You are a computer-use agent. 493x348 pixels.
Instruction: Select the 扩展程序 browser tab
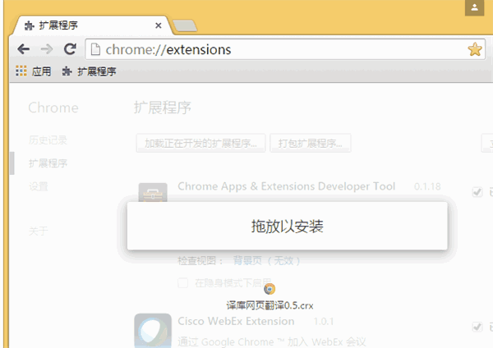pyautogui.click(x=91, y=25)
